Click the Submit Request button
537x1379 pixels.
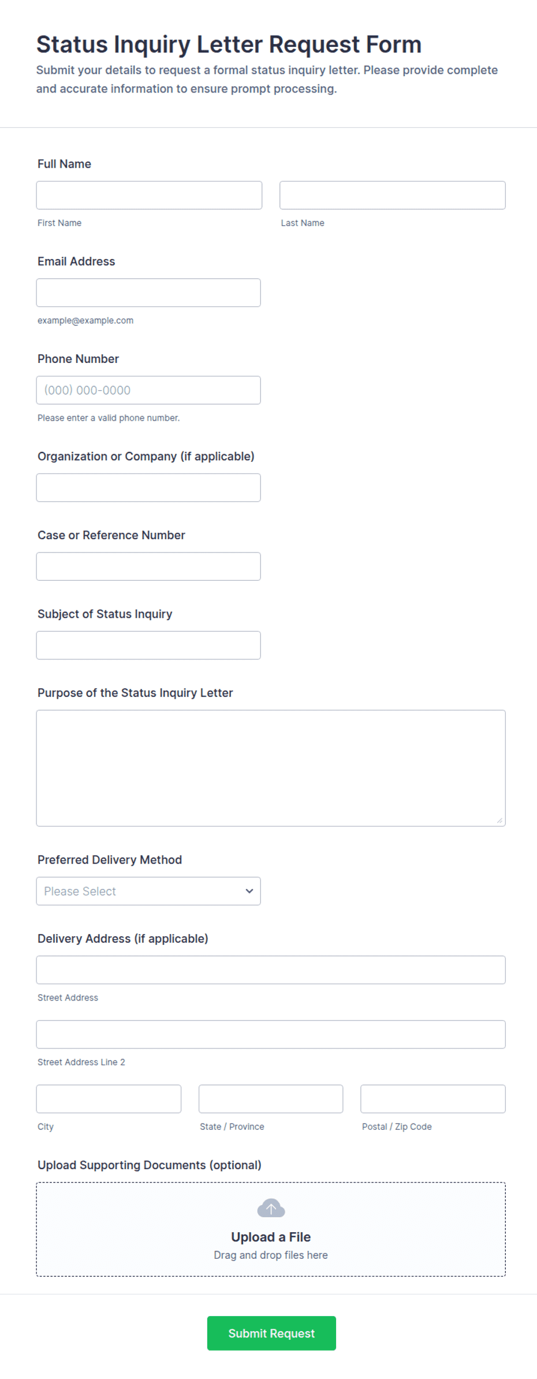(x=271, y=1333)
